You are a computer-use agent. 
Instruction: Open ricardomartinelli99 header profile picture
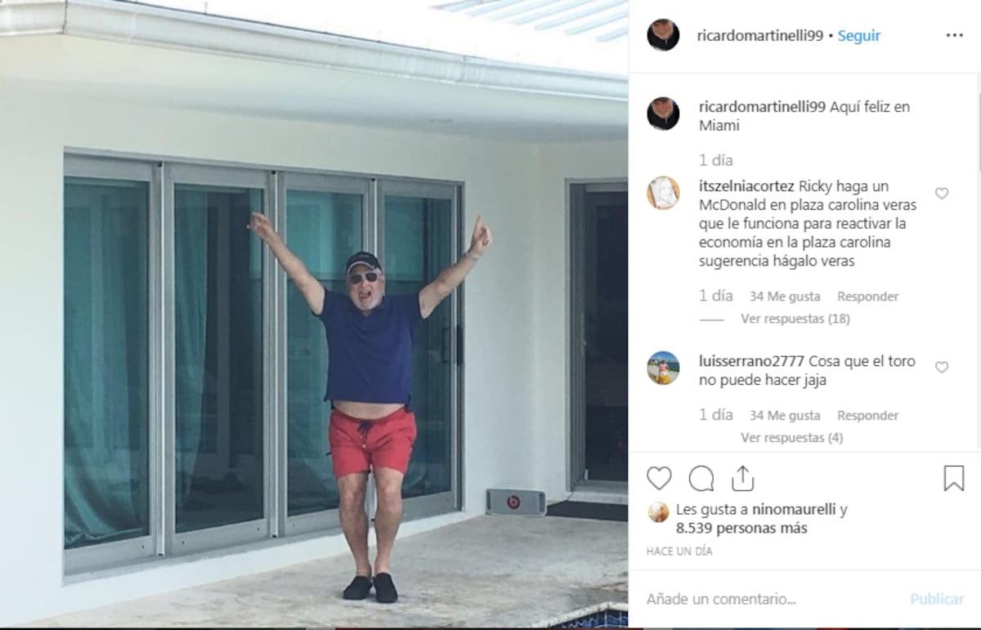click(663, 35)
